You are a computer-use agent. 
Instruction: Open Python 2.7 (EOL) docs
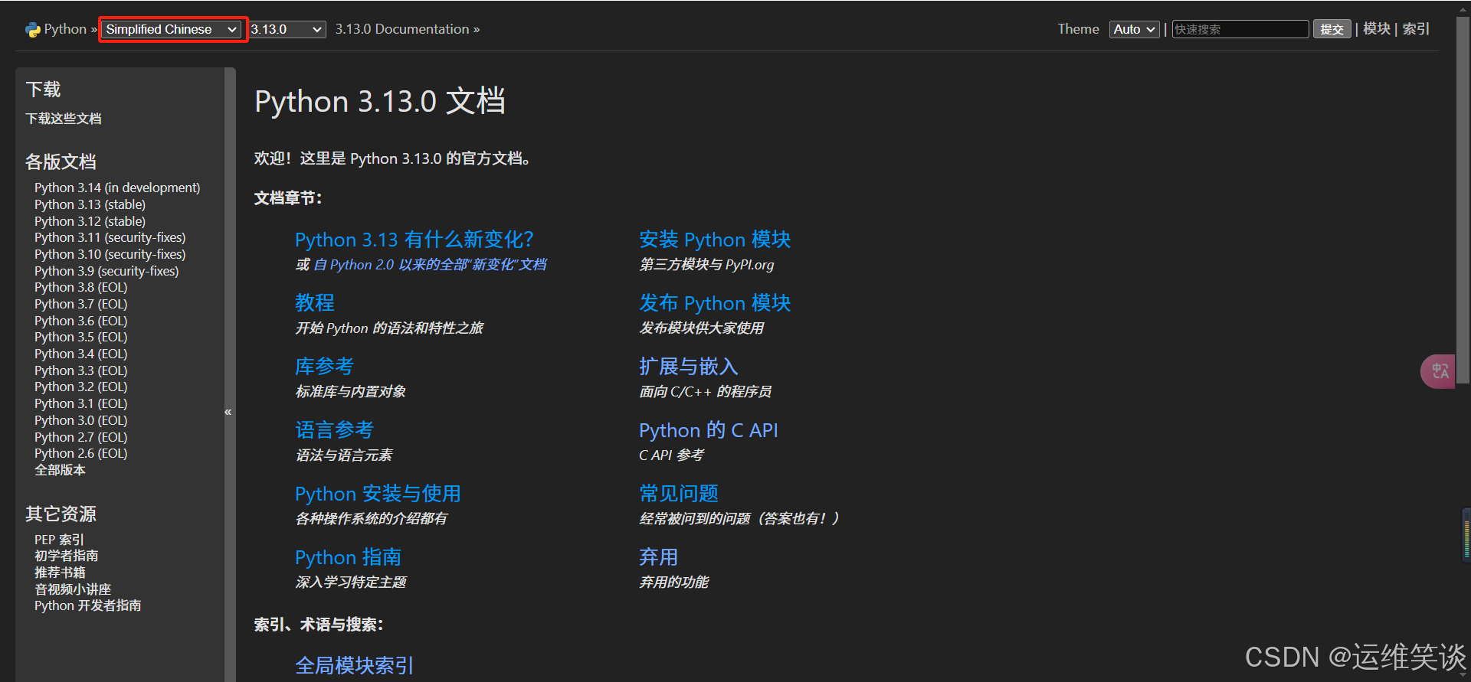[x=81, y=437]
